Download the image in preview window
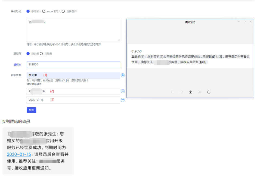 tap(191, 92)
